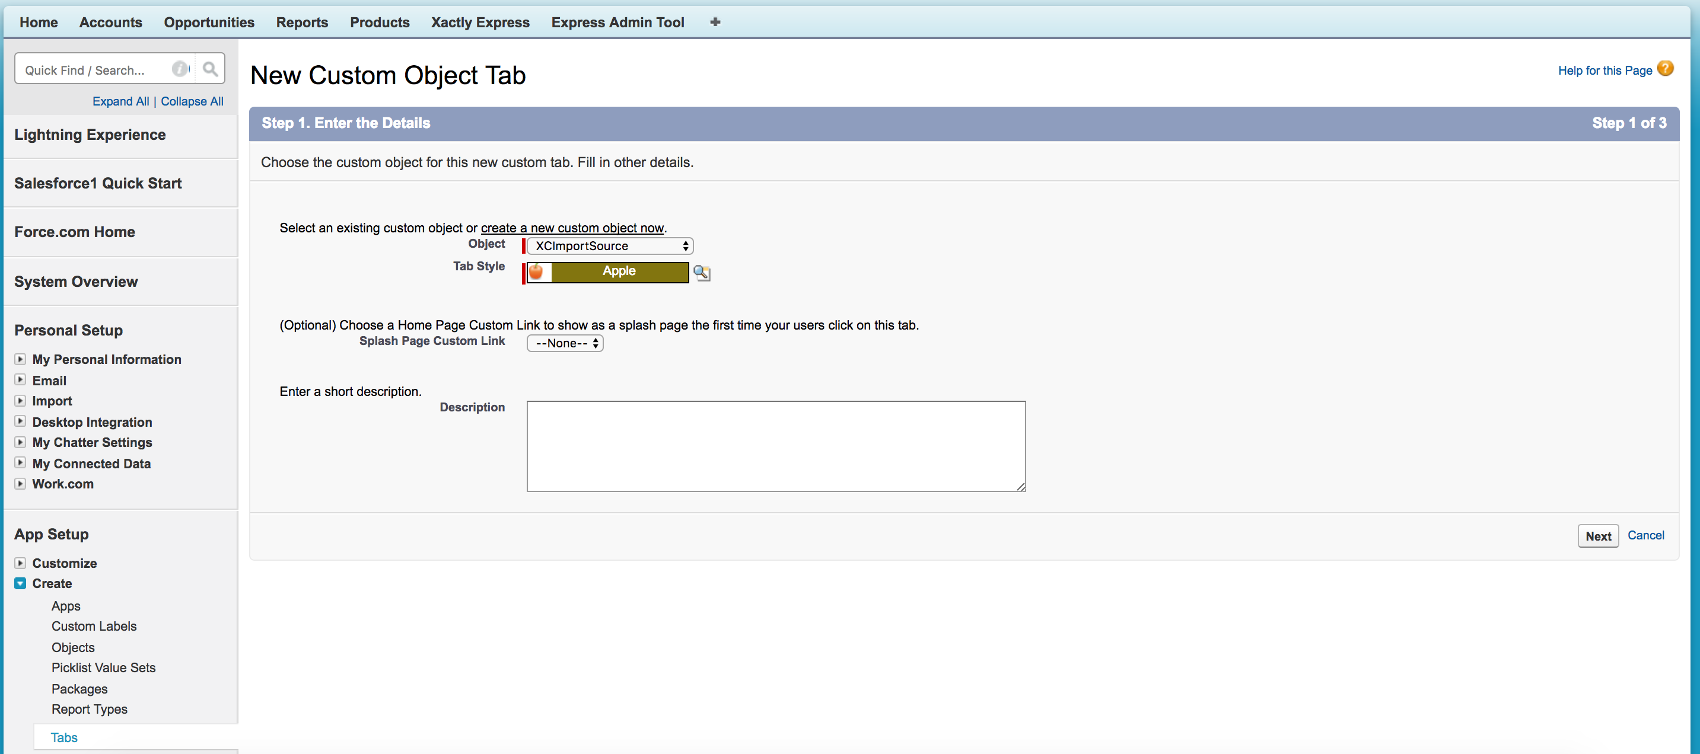Select Tabs under Create
The image size is (1700, 754).
click(x=64, y=737)
